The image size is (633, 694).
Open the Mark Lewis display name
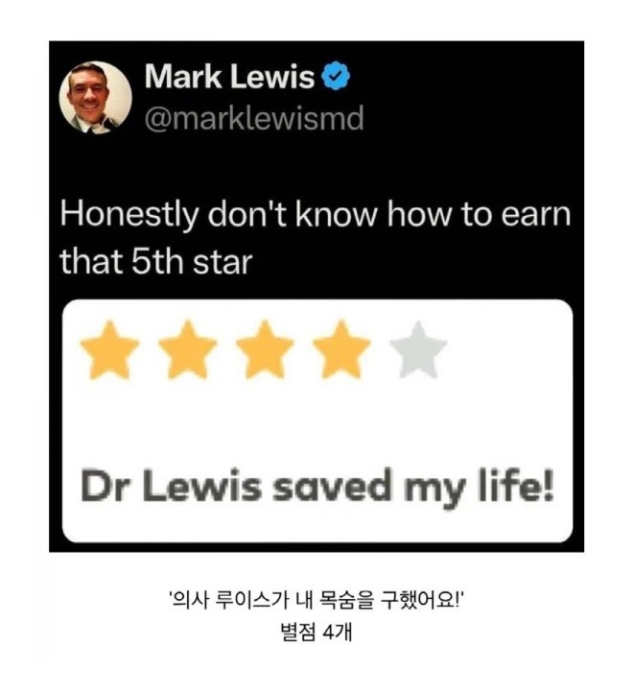pos(229,76)
